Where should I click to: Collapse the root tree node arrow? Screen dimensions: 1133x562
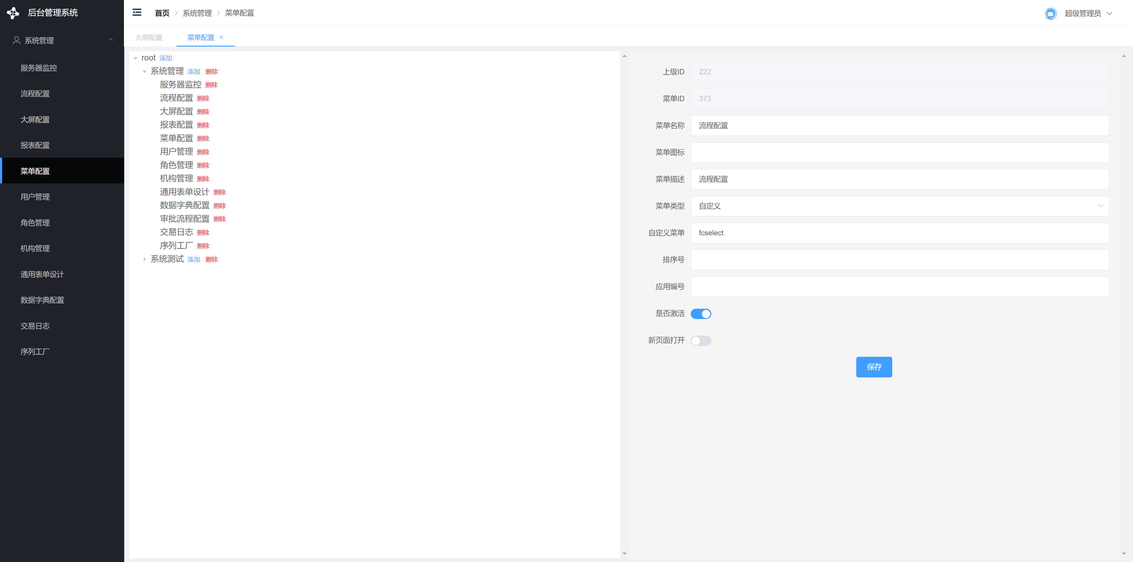tap(135, 58)
